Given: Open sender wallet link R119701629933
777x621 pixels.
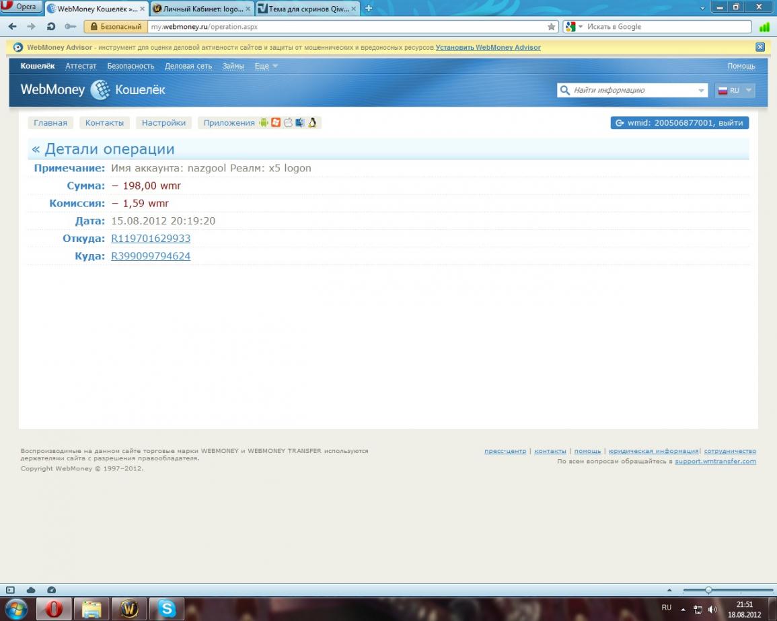Looking at the screenshot, I should [x=151, y=239].
